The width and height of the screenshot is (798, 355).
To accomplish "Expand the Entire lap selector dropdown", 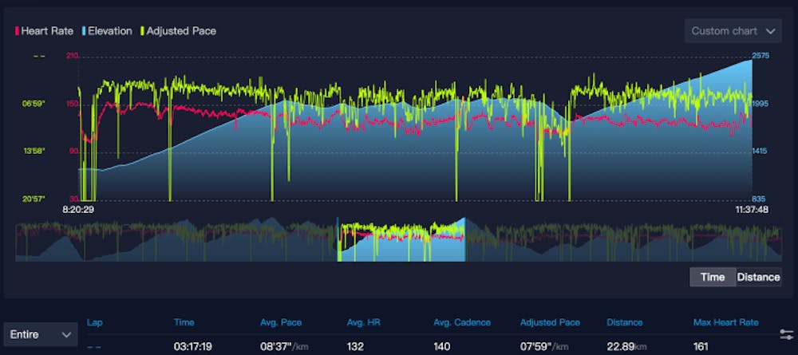I will point(40,335).
